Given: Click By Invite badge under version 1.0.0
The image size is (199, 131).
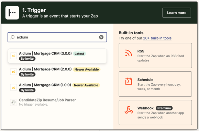Looking at the screenshot, I should click(x=27, y=90).
